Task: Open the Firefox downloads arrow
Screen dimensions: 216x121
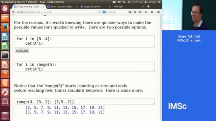Action: (x=146, y=12)
